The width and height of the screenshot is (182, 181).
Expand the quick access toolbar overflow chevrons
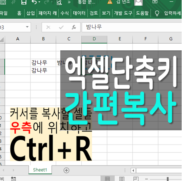(69, 2)
